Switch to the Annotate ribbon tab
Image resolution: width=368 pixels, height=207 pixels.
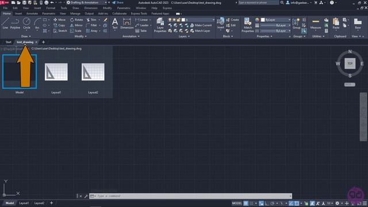[x=32, y=14]
